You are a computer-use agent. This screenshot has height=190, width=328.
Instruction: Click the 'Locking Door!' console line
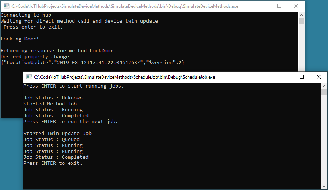20,39
